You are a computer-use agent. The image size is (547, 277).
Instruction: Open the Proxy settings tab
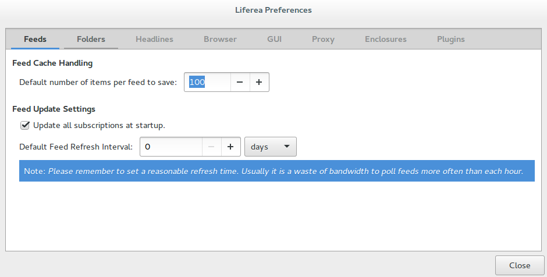click(323, 39)
